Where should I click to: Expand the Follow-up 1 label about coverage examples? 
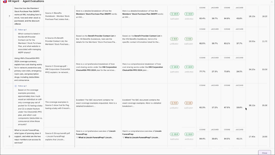point(22,86)
